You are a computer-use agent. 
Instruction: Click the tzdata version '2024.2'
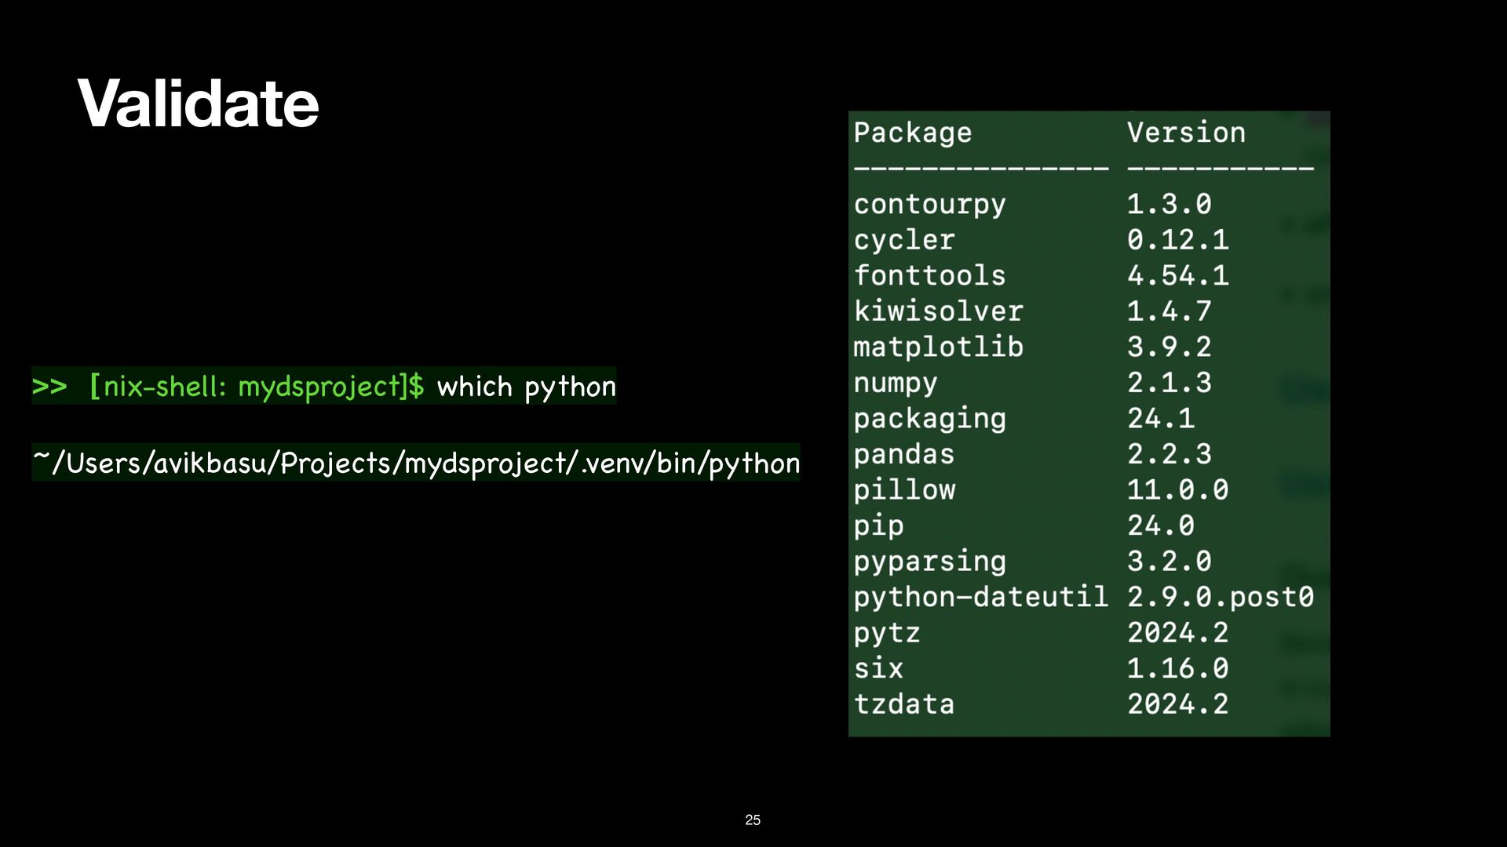click(x=1178, y=703)
